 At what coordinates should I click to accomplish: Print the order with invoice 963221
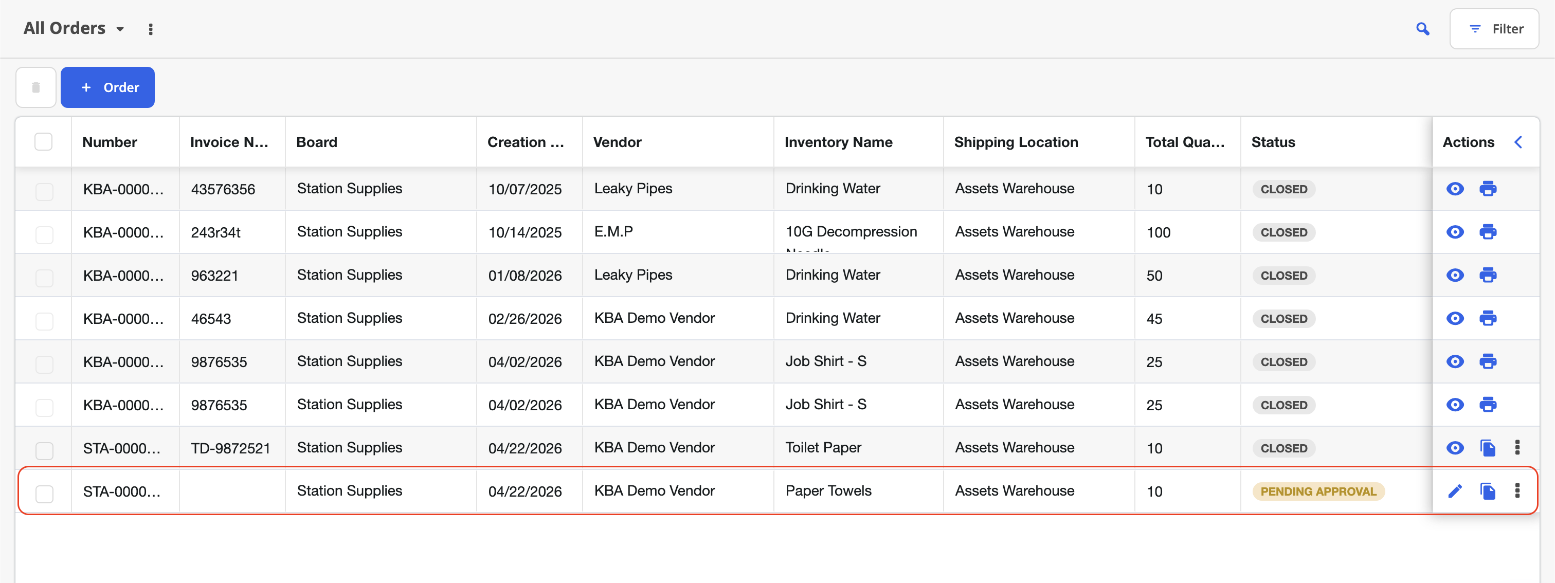coord(1488,275)
